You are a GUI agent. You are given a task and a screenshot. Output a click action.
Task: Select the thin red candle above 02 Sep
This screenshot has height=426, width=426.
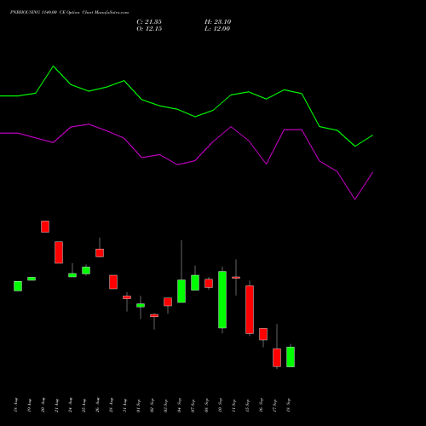[x=154, y=315]
